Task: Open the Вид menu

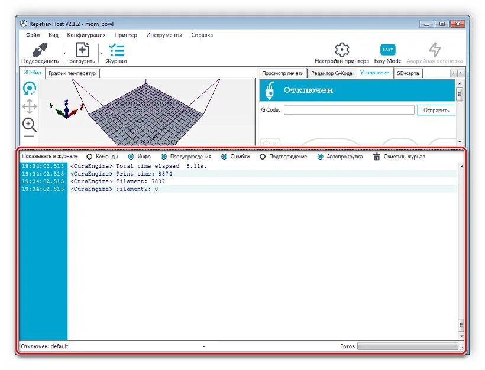Action: tap(53, 35)
